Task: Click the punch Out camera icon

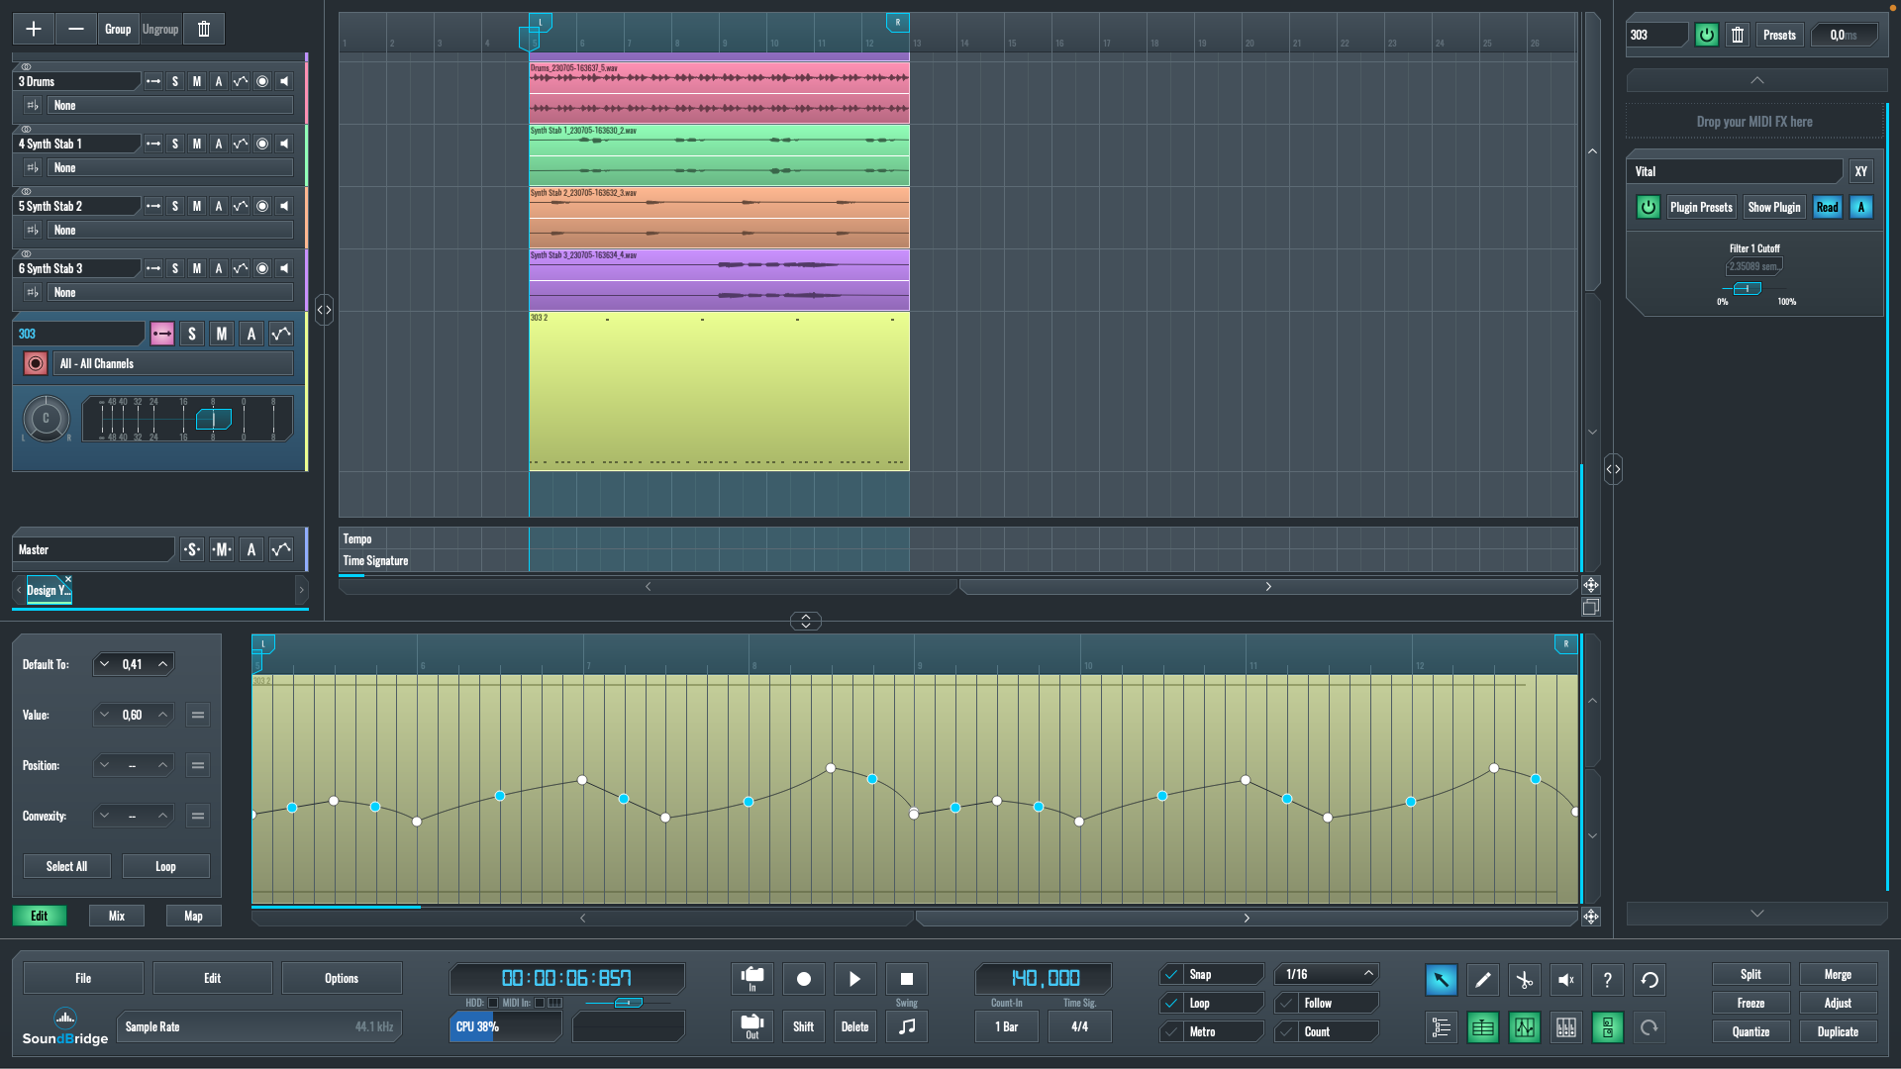Action: (x=752, y=1026)
